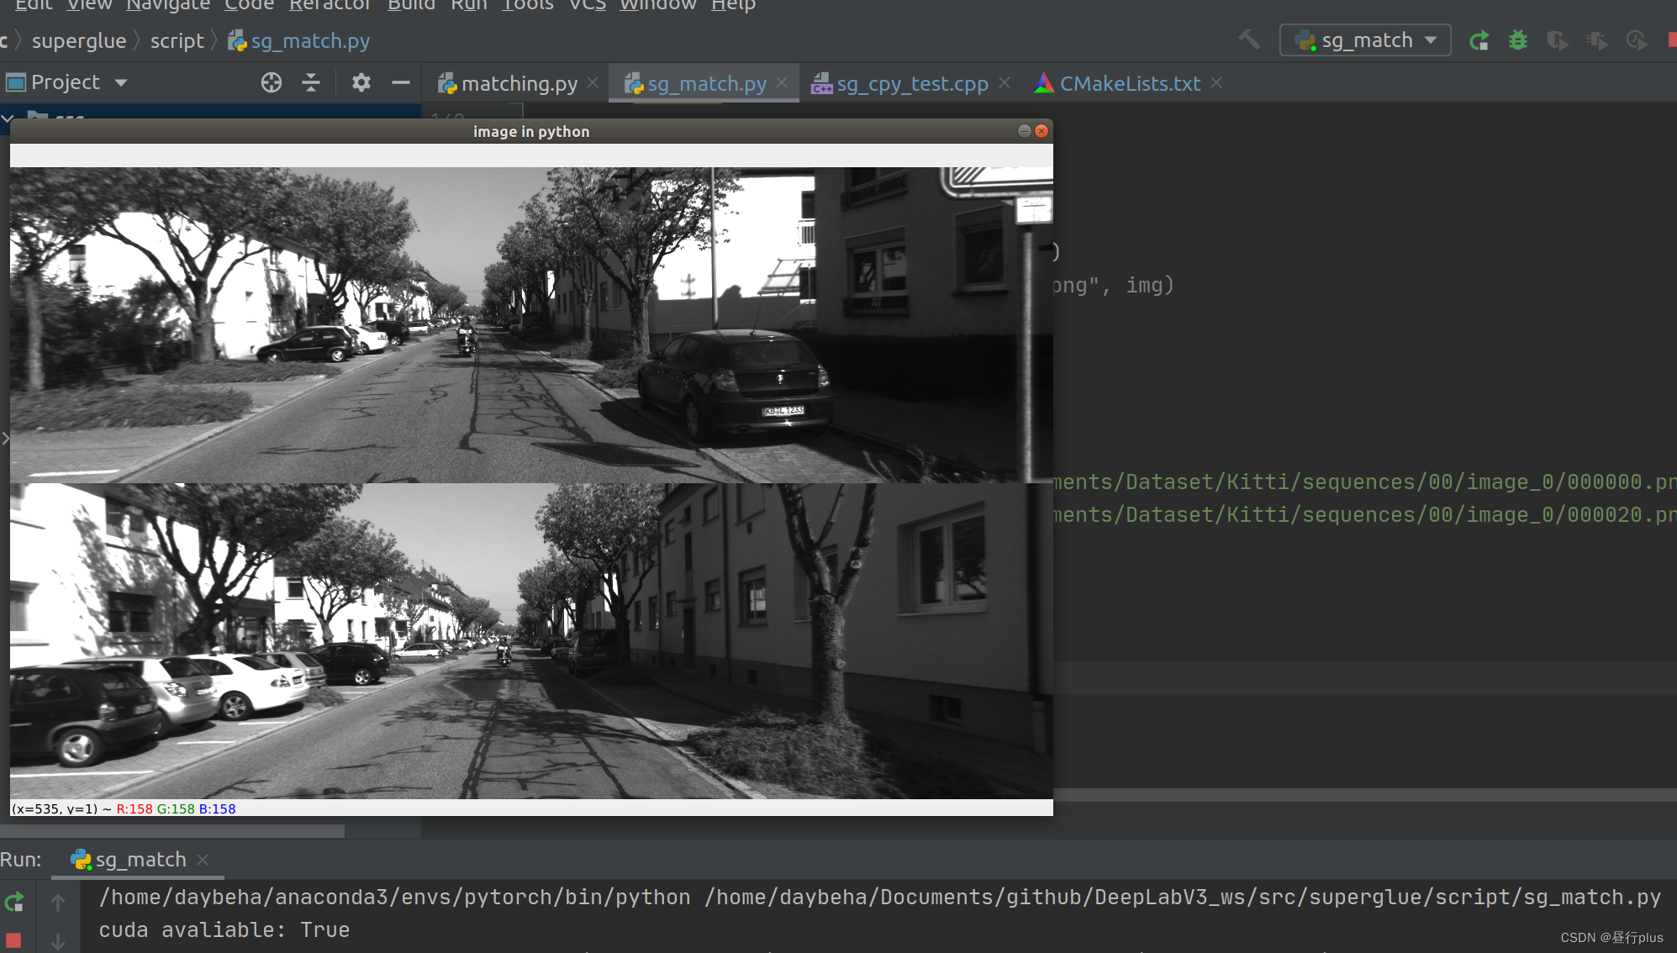Image resolution: width=1677 pixels, height=953 pixels.
Task: Click the Collapse All icon in Project panel
Action: point(311,82)
